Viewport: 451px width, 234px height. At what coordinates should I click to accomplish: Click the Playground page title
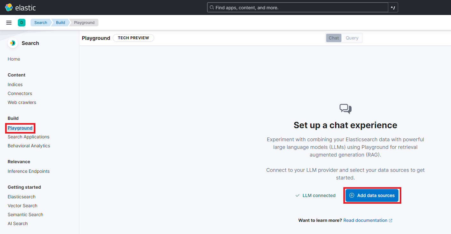(96, 38)
